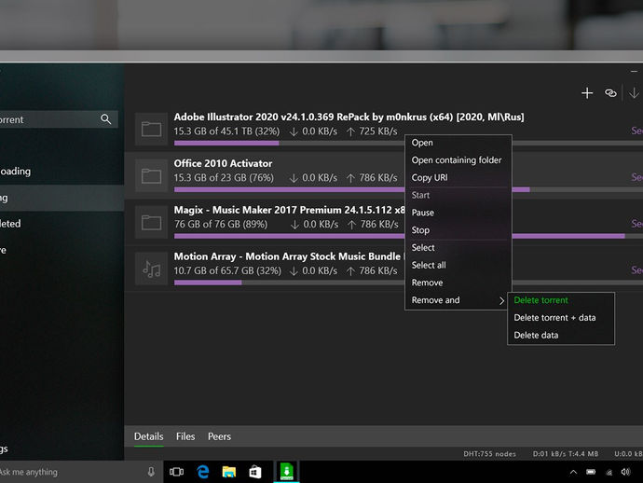Click the plus icon to add a torrent

[587, 93]
